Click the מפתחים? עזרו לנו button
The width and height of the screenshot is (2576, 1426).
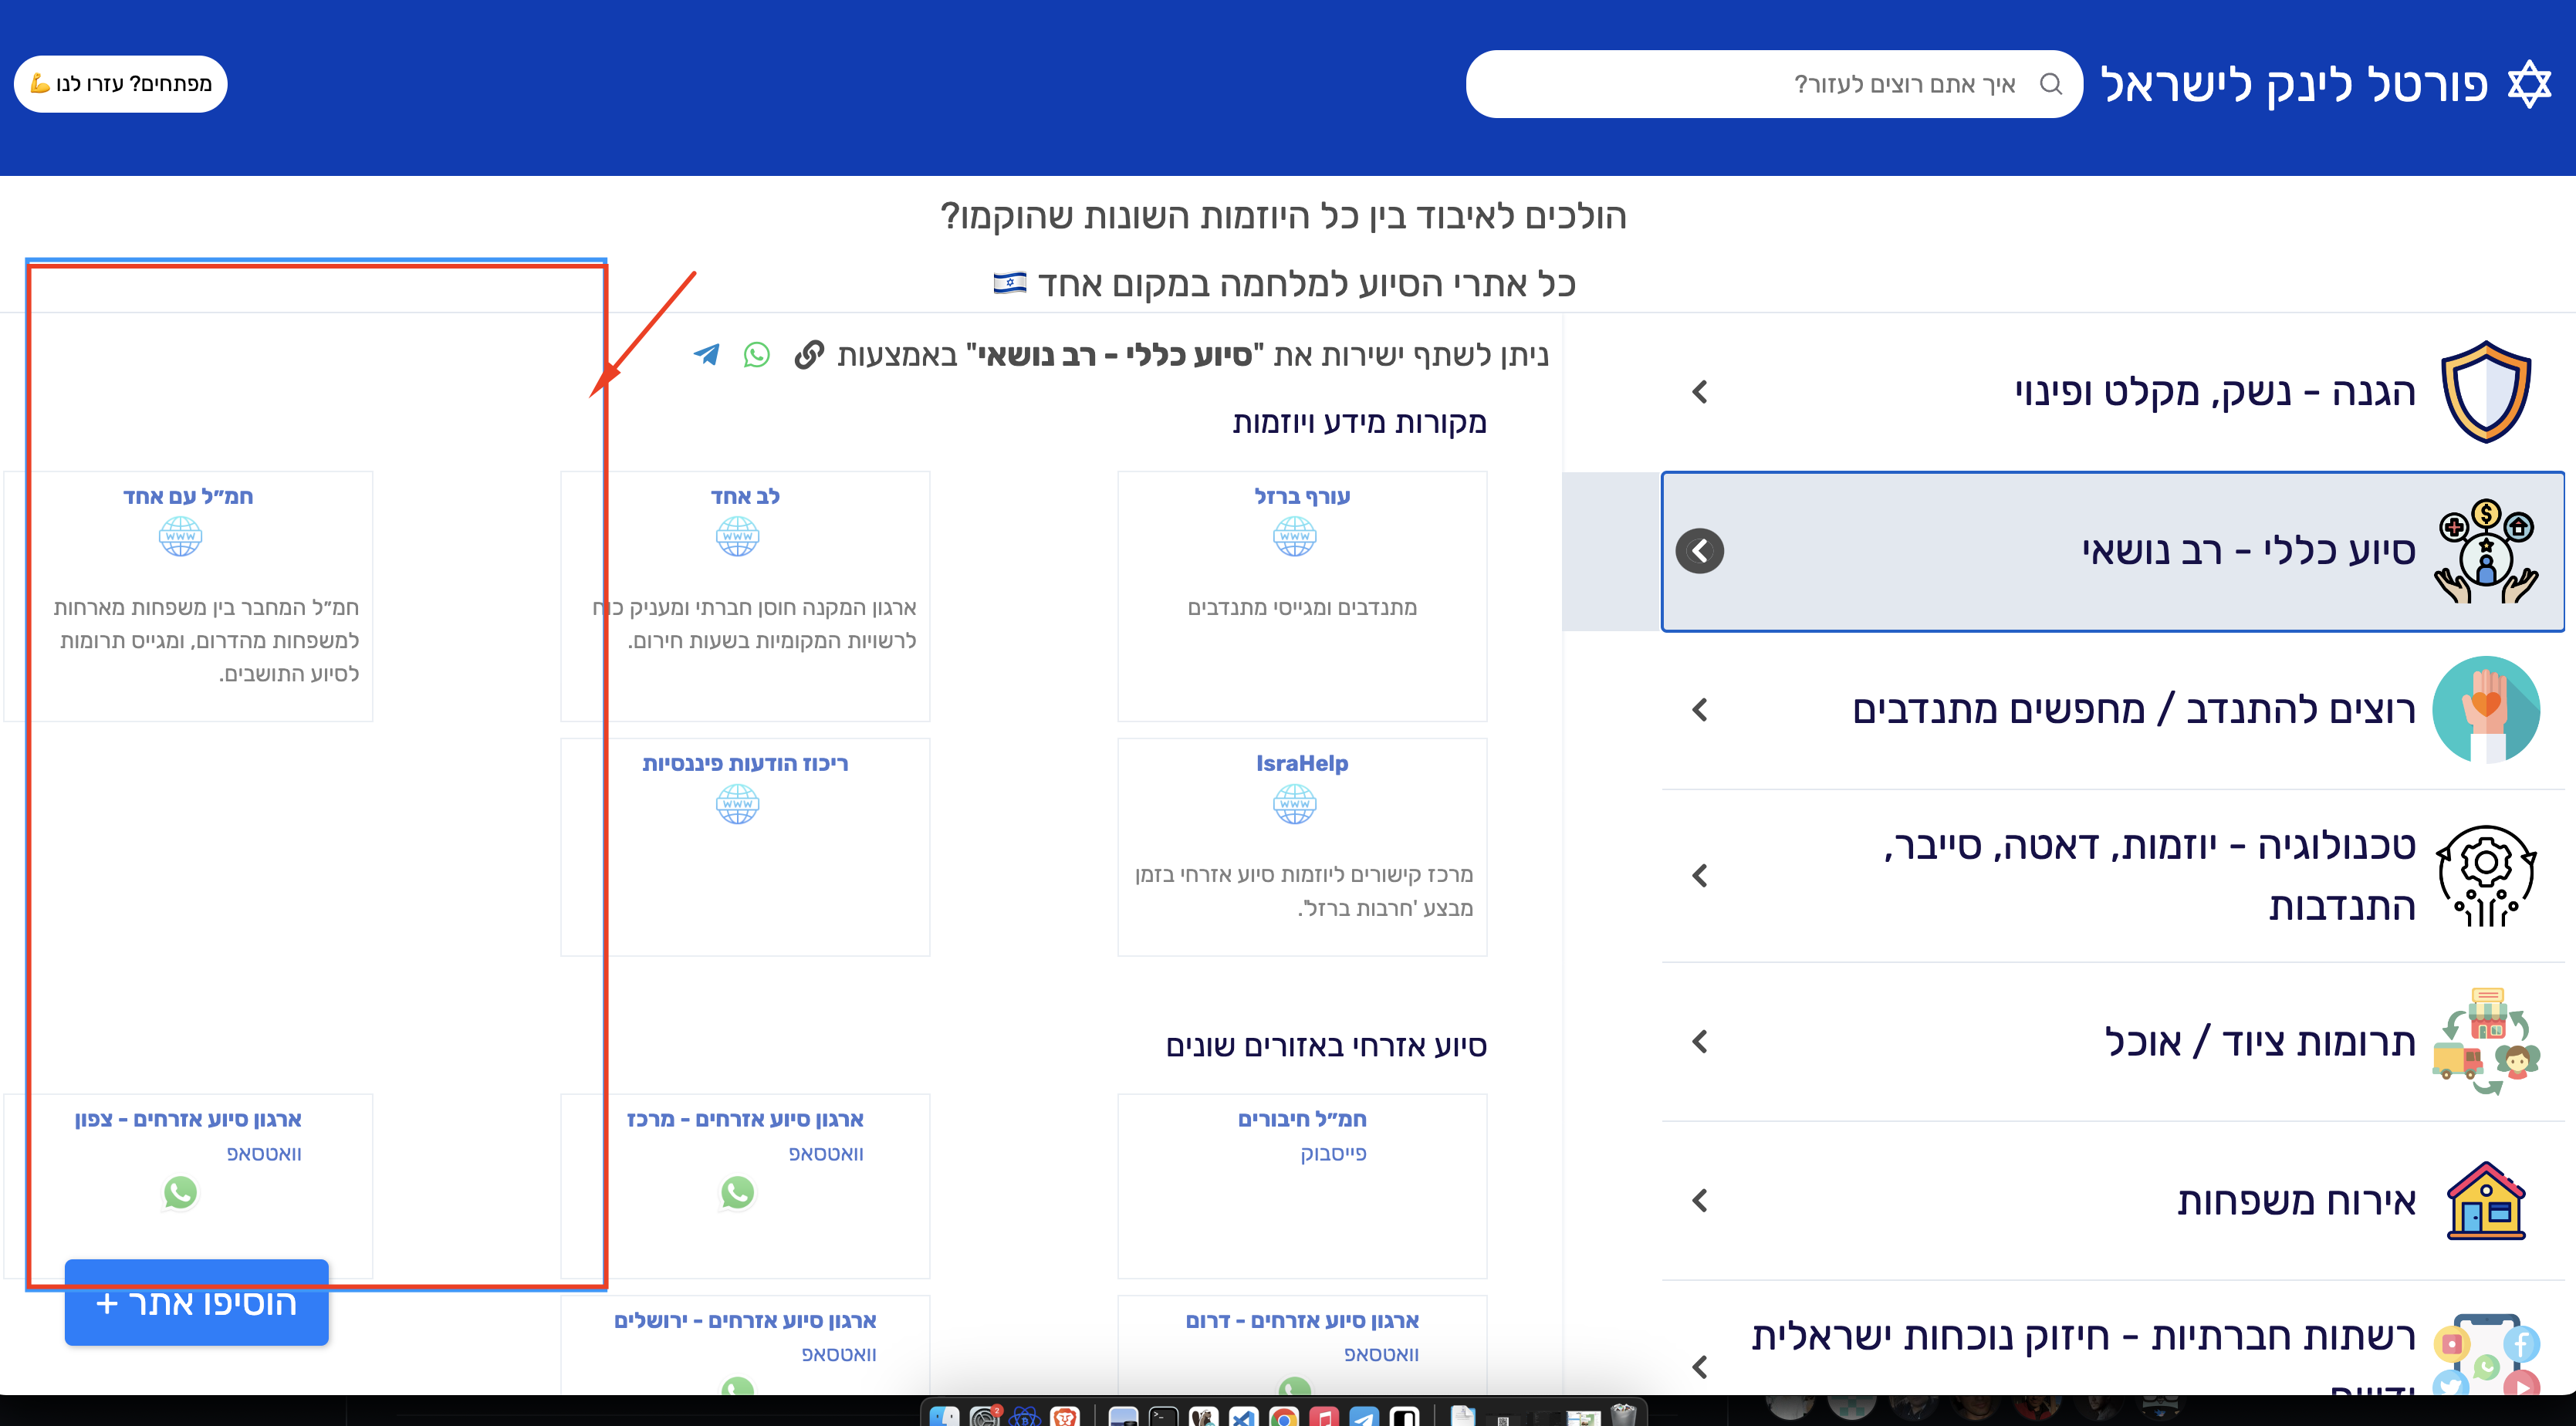[x=120, y=84]
